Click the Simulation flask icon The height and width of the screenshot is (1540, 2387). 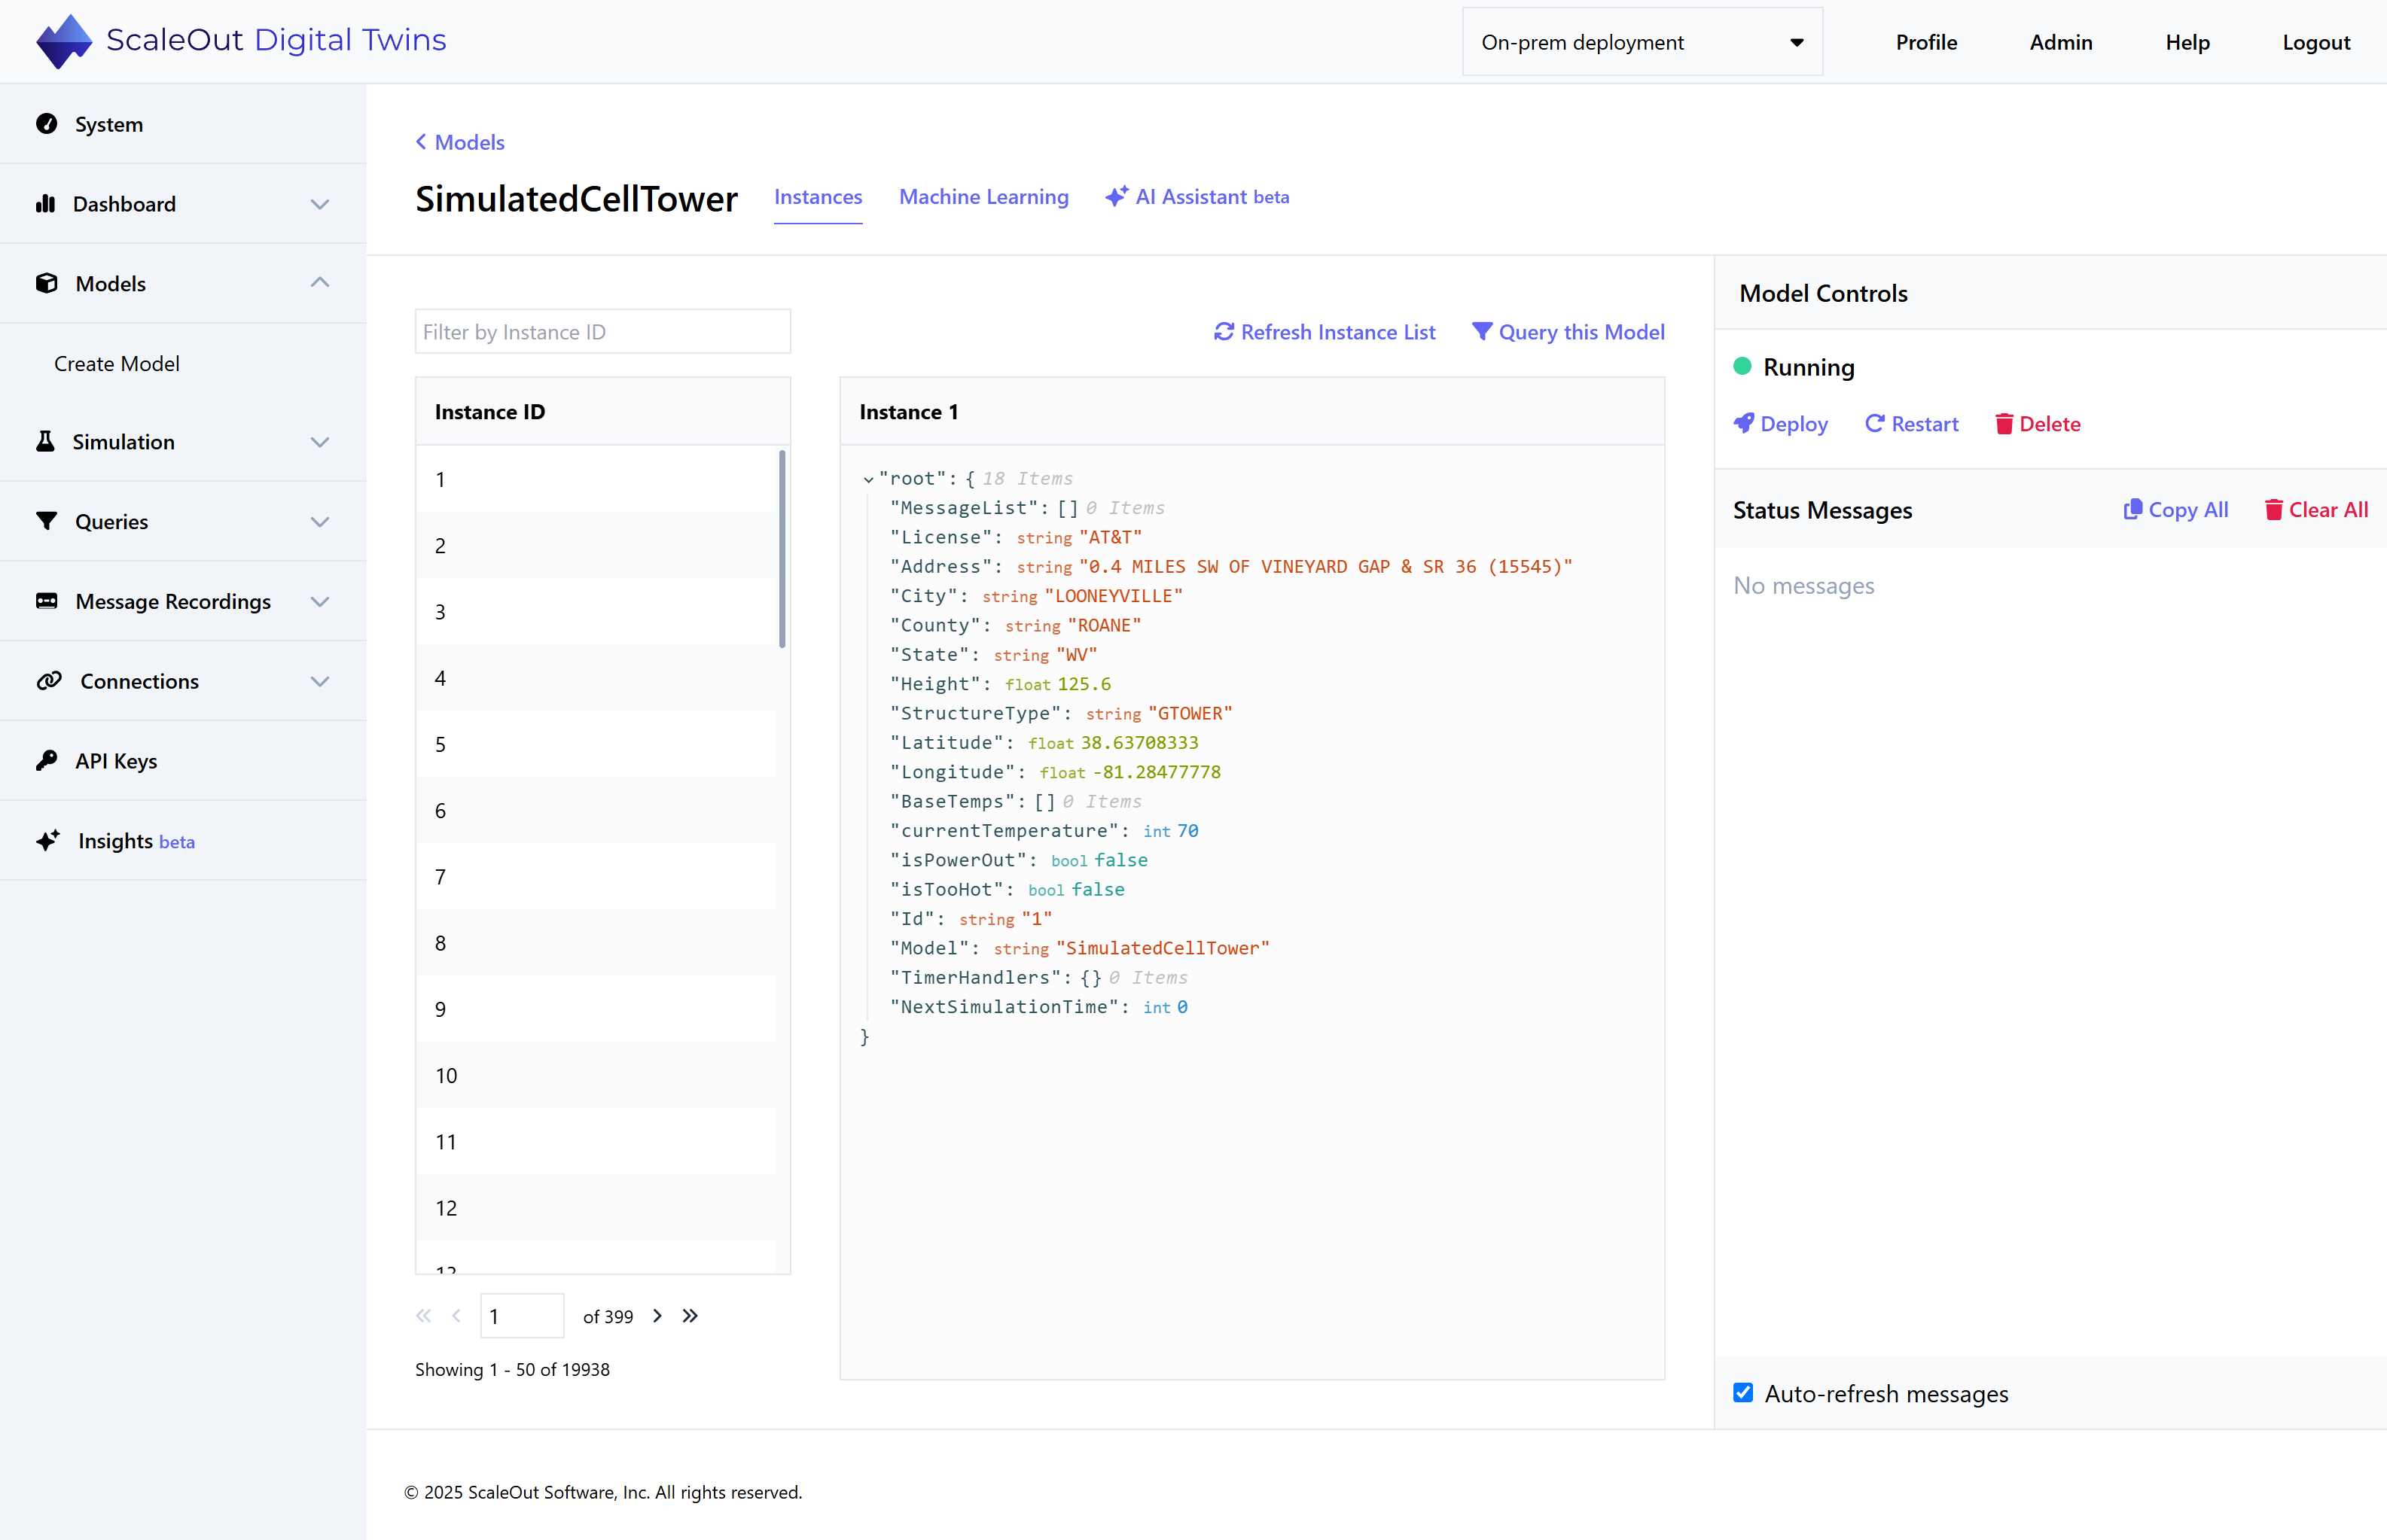click(46, 441)
